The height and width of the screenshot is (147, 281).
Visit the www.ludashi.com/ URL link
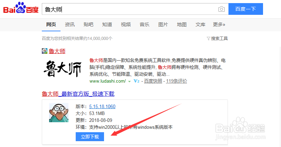(x=107, y=81)
